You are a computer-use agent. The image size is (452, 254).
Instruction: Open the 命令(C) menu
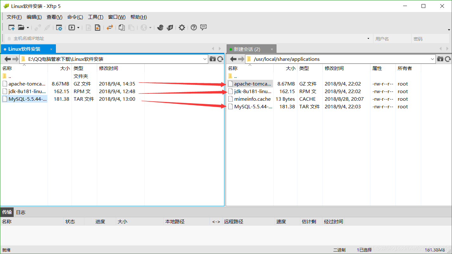(75, 17)
